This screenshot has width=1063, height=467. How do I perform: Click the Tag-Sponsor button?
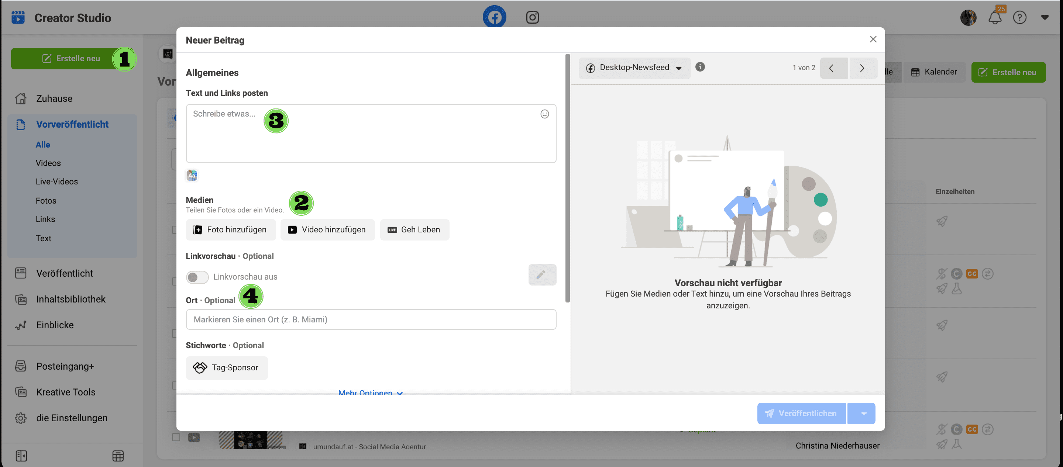(x=227, y=368)
